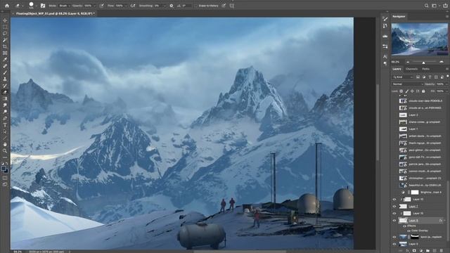Adjust the Navigator zoom slider
Viewport: 450px width, 253px height.
(x=423, y=63)
